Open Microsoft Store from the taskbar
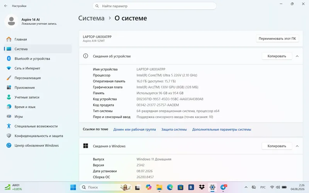309x193 pixels. [180, 187]
